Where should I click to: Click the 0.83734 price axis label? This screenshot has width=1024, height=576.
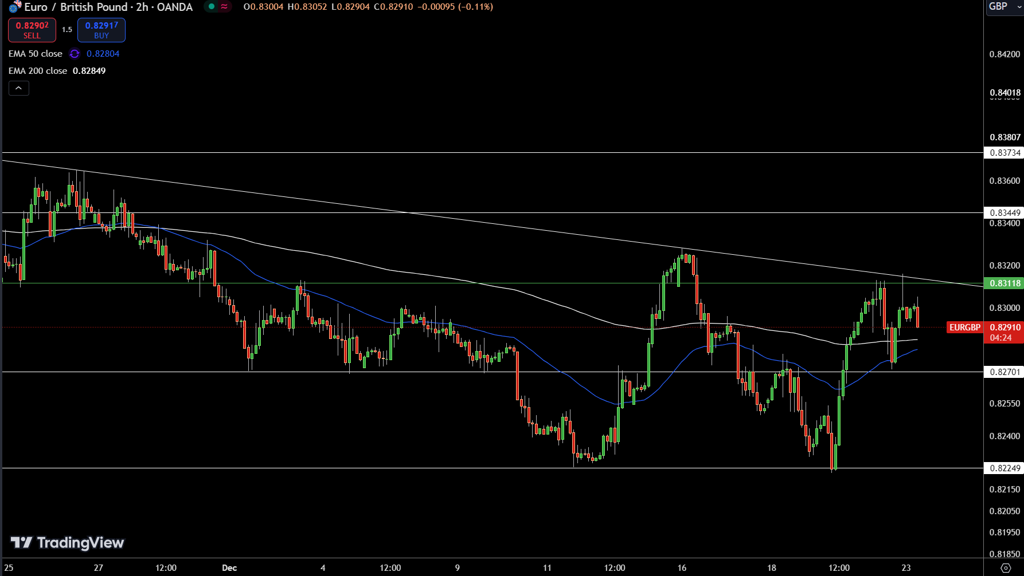(x=1004, y=153)
